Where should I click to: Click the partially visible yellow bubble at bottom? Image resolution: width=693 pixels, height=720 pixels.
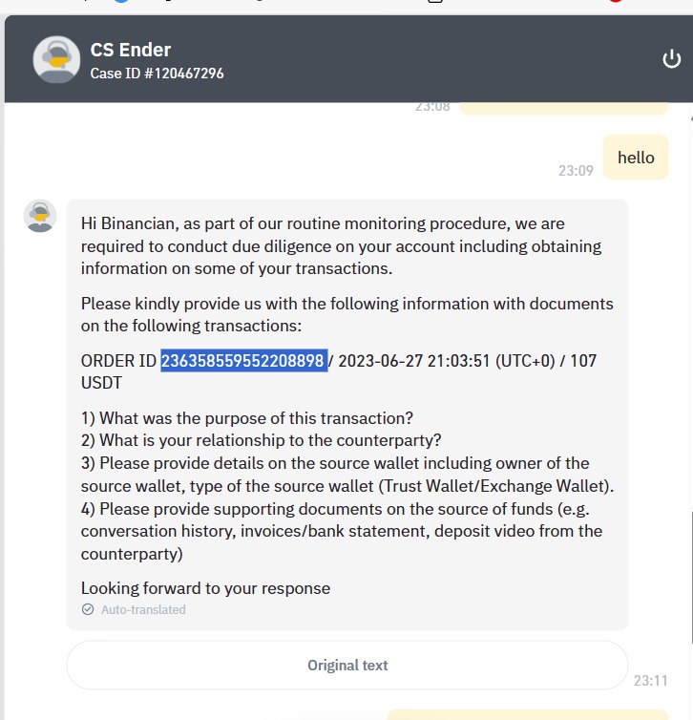coord(527,715)
